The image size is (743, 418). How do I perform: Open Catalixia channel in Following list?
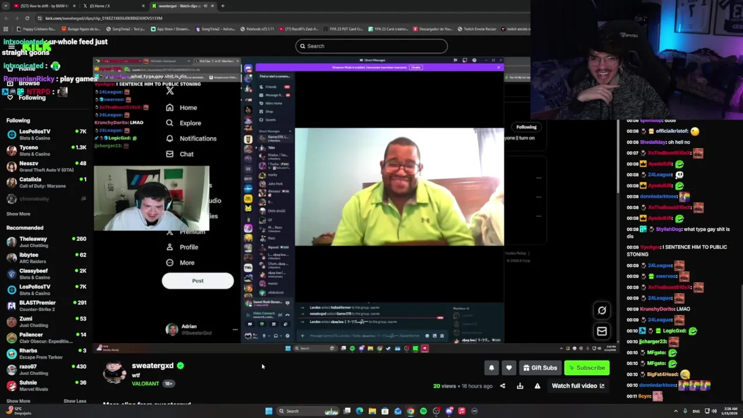point(46,183)
